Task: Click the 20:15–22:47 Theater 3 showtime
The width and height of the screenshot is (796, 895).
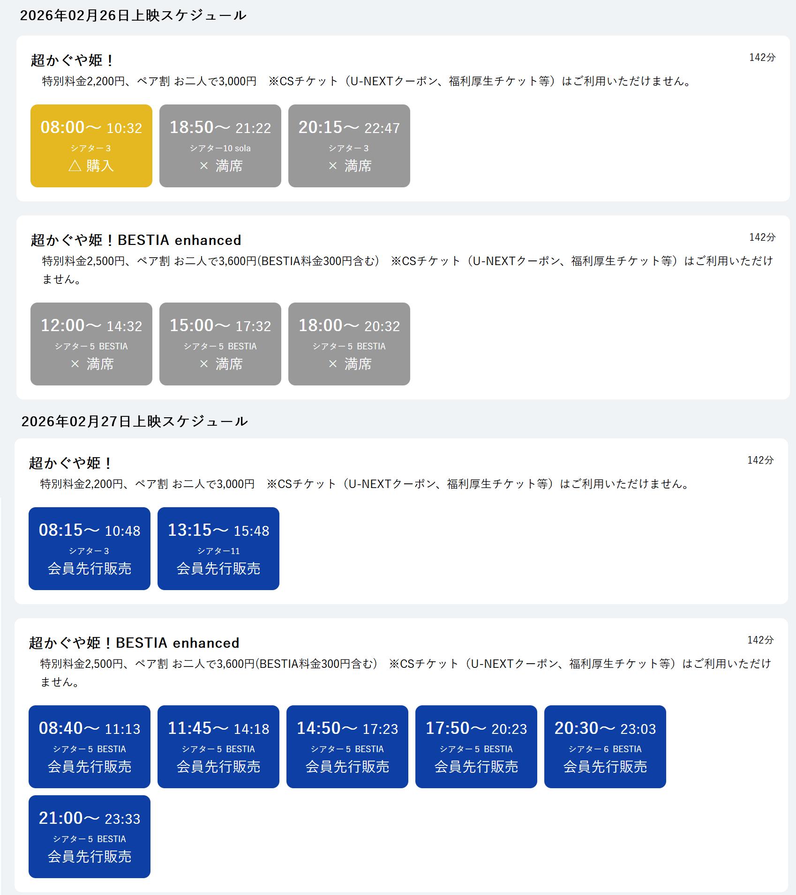Action: tap(349, 146)
